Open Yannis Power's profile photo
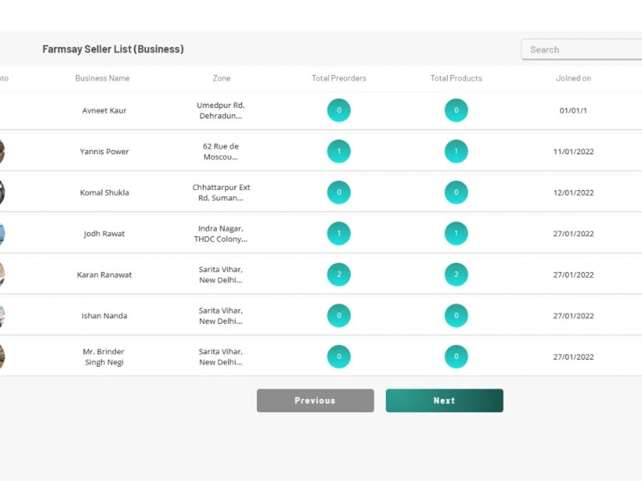 click(2, 151)
